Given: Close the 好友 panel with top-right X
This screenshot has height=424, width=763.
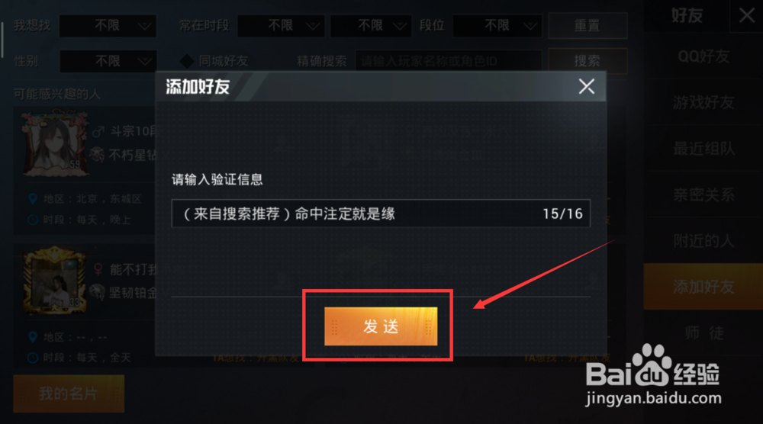Looking at the screenshot, I should [x=746, y=15].
